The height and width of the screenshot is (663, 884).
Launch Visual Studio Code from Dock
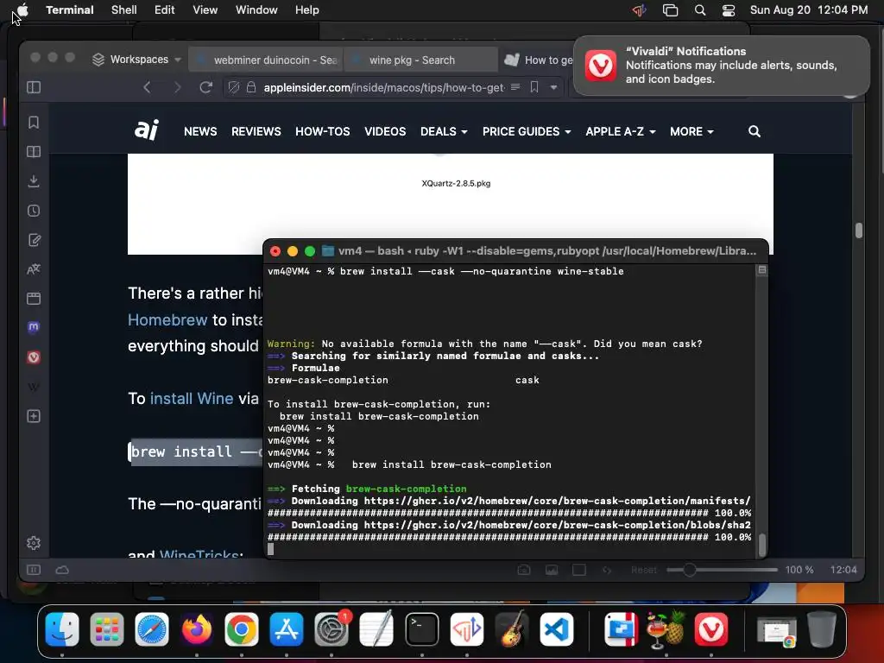(557, 628)
